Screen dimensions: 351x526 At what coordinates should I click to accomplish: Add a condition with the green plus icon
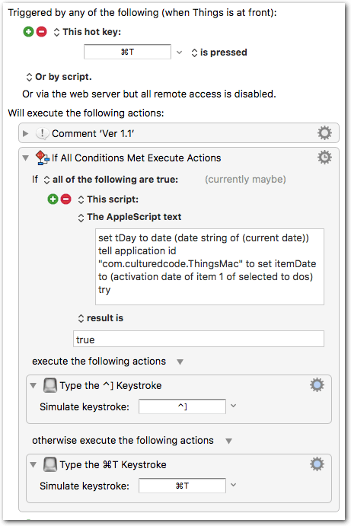pos(53,199)
